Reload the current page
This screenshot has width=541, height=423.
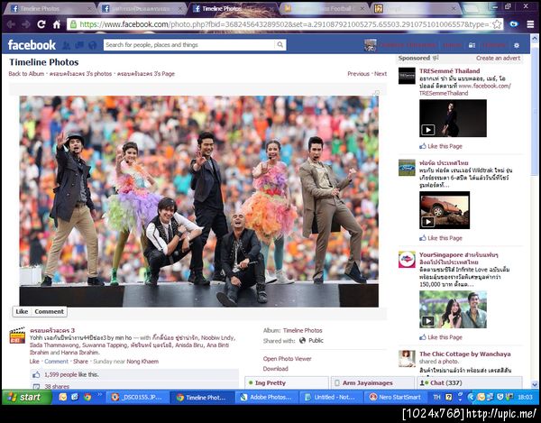(x=41, y=24)
